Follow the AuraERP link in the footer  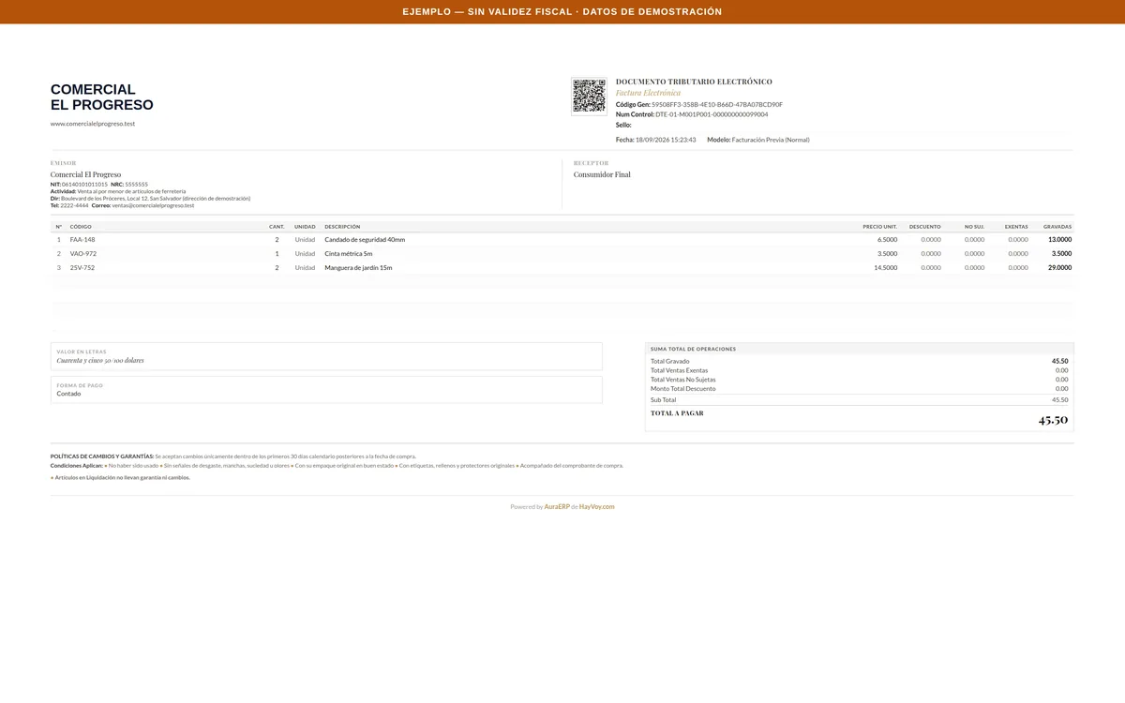tap(557, 507)
